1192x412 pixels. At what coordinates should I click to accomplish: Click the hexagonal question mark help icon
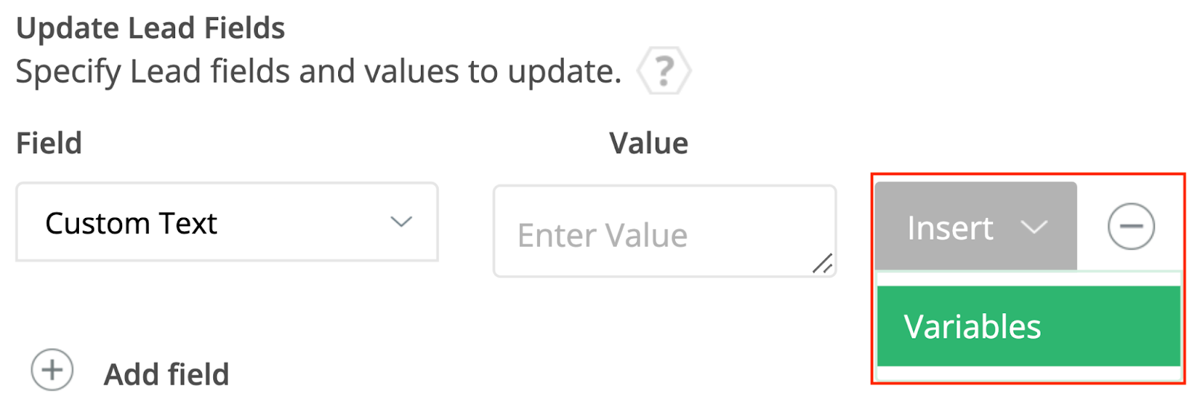click(x=663, y=71)
